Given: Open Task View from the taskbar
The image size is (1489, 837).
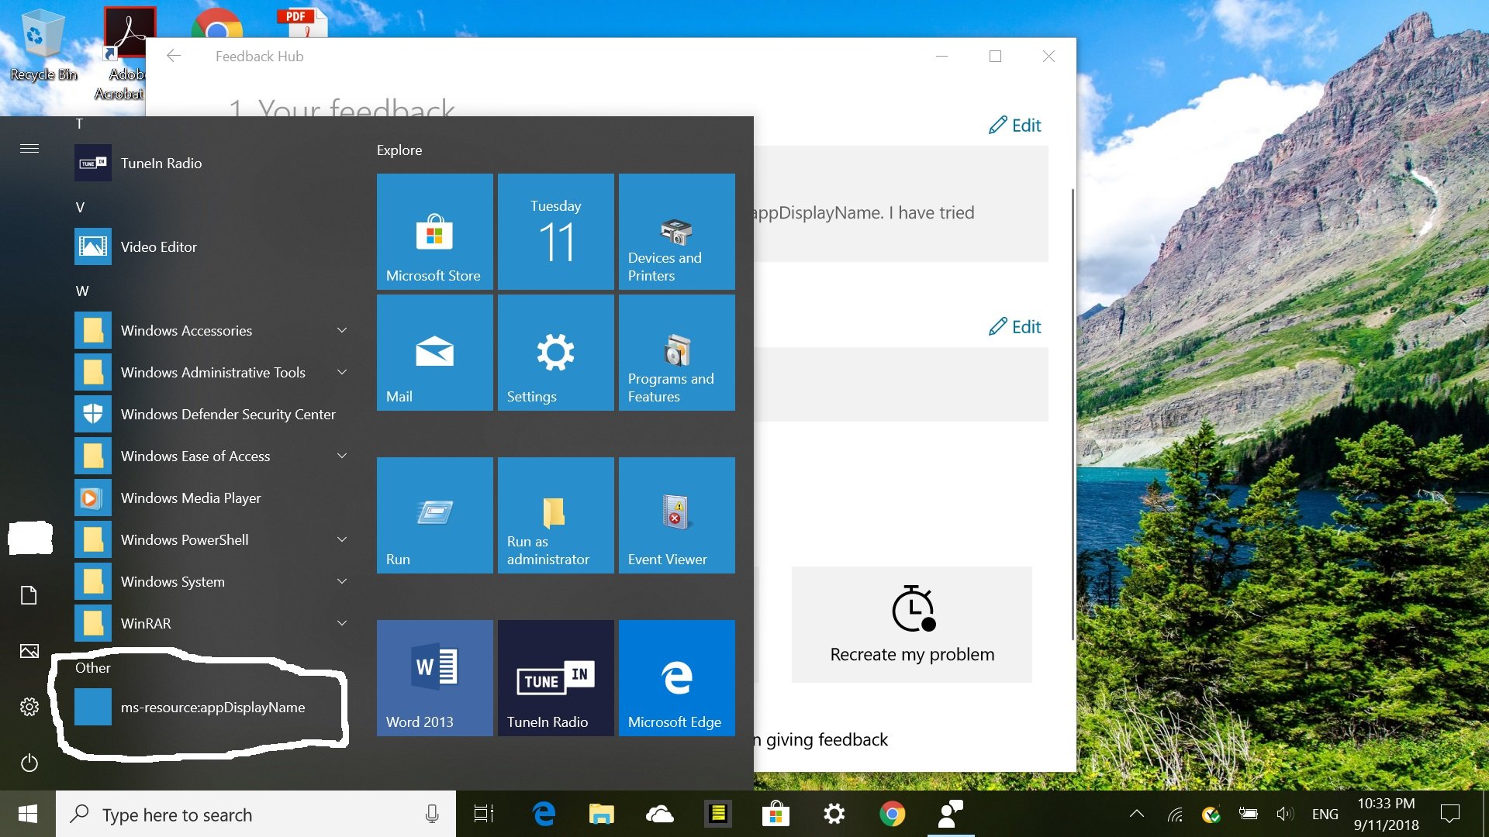Looking at the screenshot, I should pyautogui.click(x=484, y=814).
